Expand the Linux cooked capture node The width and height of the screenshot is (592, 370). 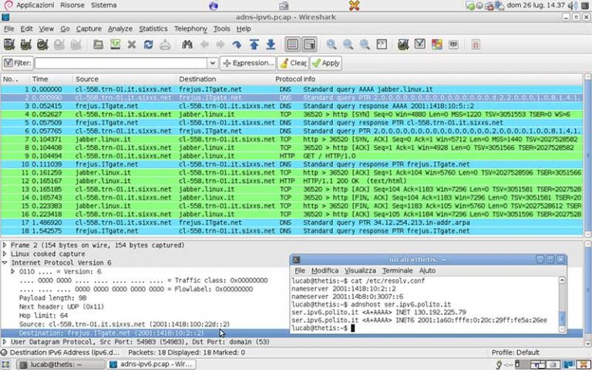point(5,254)
